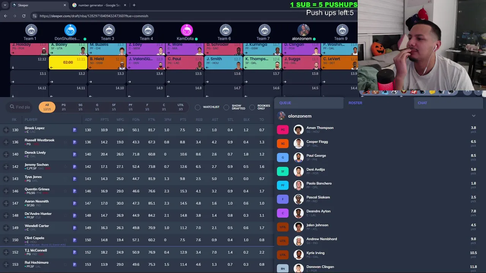This screenshot has height=273, width=486.
Task: Open Clint Capela's player notes icon
Action: (74, 240)
